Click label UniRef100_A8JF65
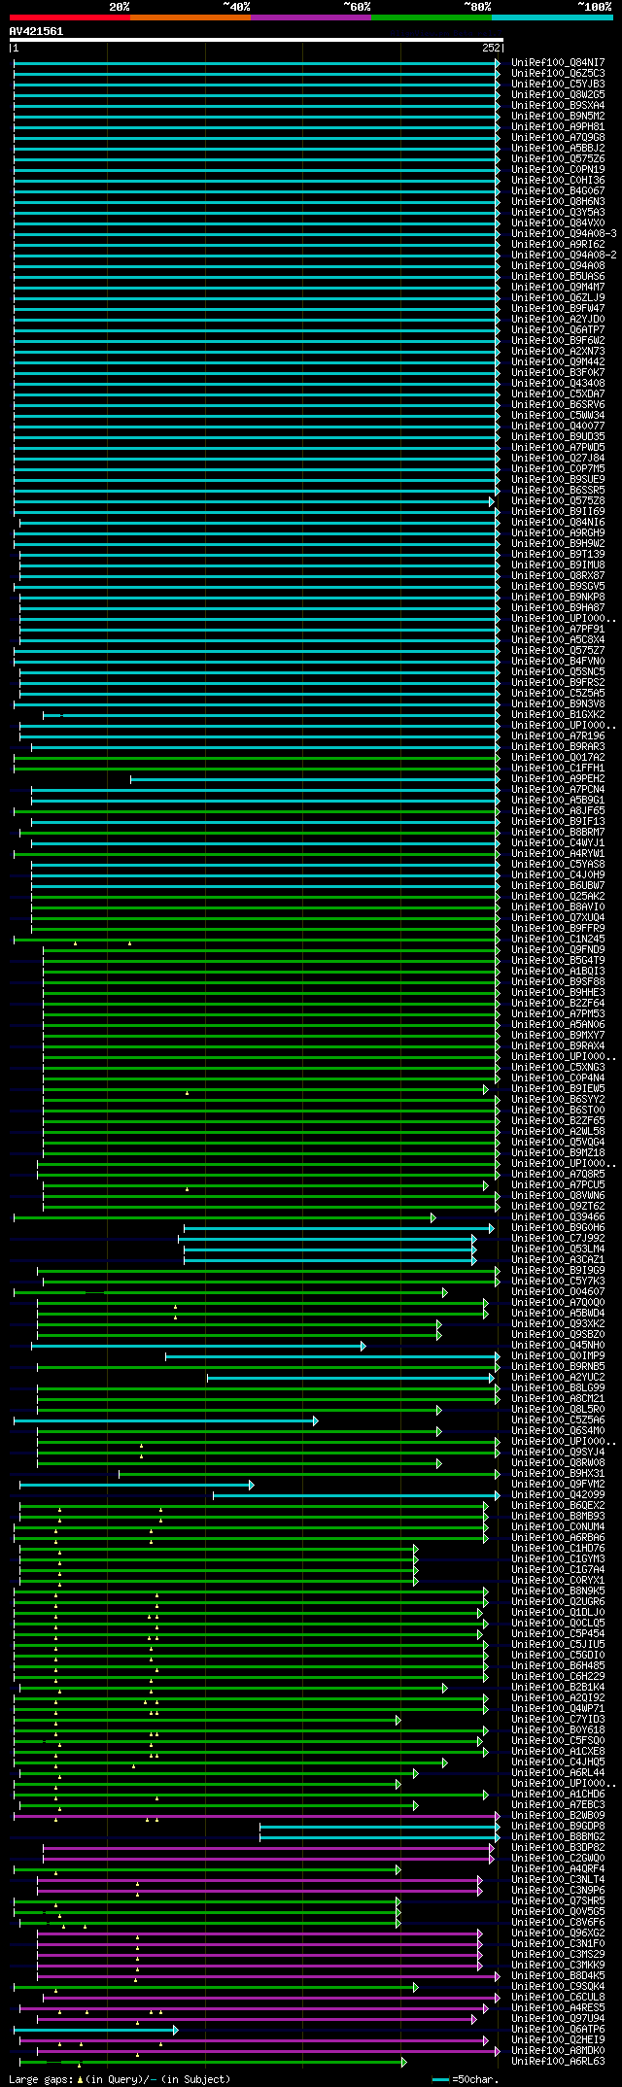 (x=558, y=810)
